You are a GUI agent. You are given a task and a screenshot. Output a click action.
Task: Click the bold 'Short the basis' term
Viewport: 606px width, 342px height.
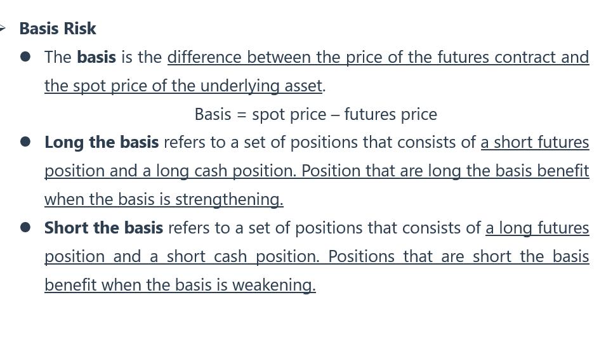[103, 228]
